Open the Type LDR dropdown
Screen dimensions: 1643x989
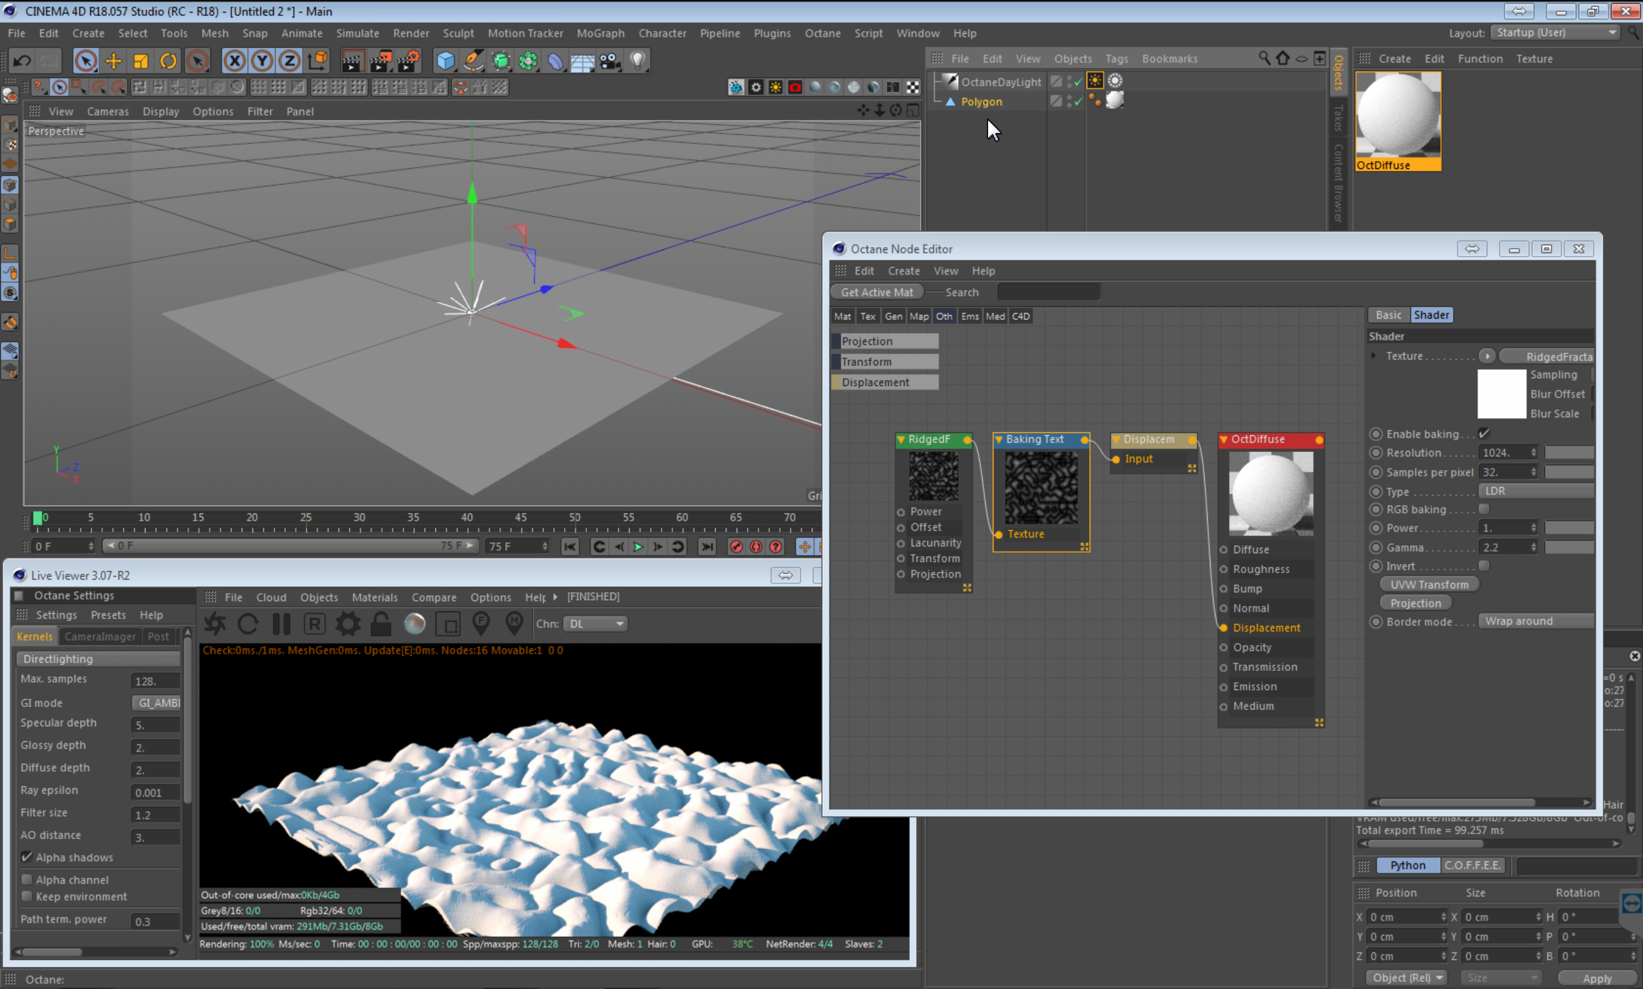point(1535,491)
